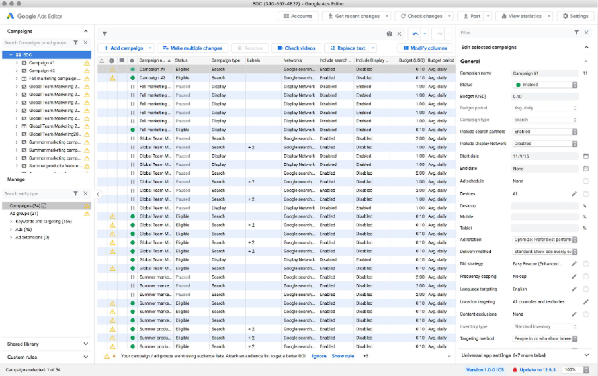Click Get recent changes button
The height and width of the screenshot is (376, 598).
353,16
